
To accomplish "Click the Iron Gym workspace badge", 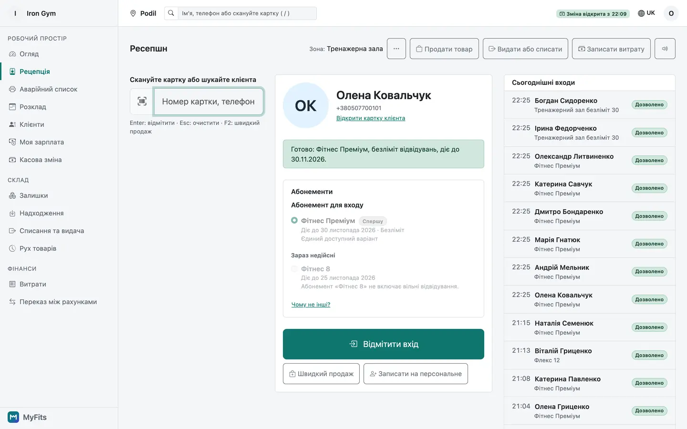I will (15, 13).
